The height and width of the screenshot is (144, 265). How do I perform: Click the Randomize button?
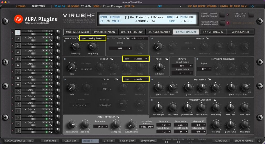click(x=221, y=141)
